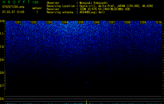This screenshot has height=104, width=164.
Task: Click the Receiving antenna label
Action: [x=60, y=12]
